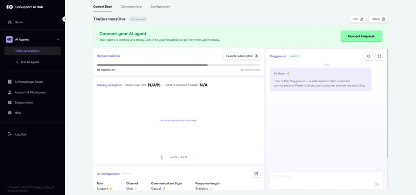Click the TheBusinessDive page title
This screenshot has height=195, width=416.
(109, 19)
